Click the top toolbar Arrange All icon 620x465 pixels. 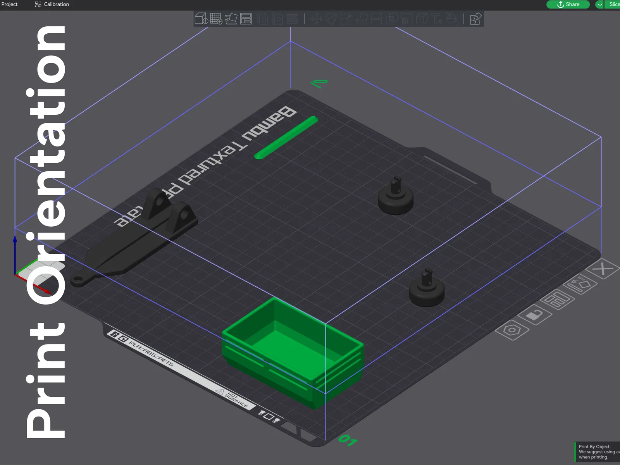pyautogui.click(x=246, y=19)
